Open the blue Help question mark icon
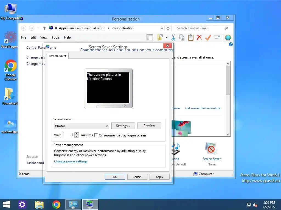 point(231,44)
